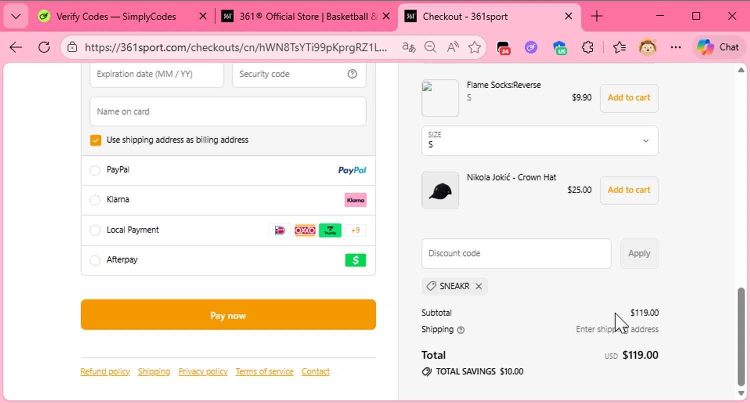
Task: Click TOTAL SAVINGS $10.00 text
Action: (472, 371)
